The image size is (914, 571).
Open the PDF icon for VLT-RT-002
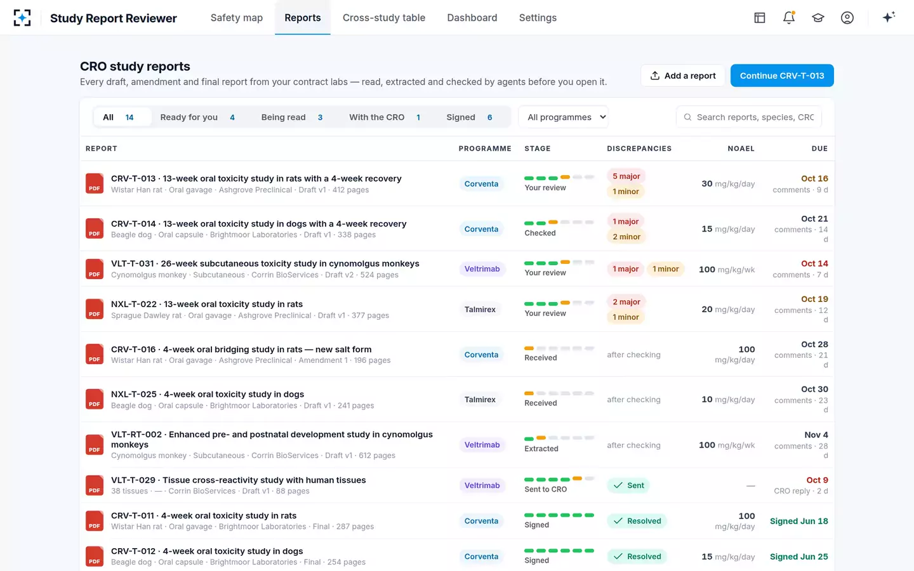click(95, 445)
